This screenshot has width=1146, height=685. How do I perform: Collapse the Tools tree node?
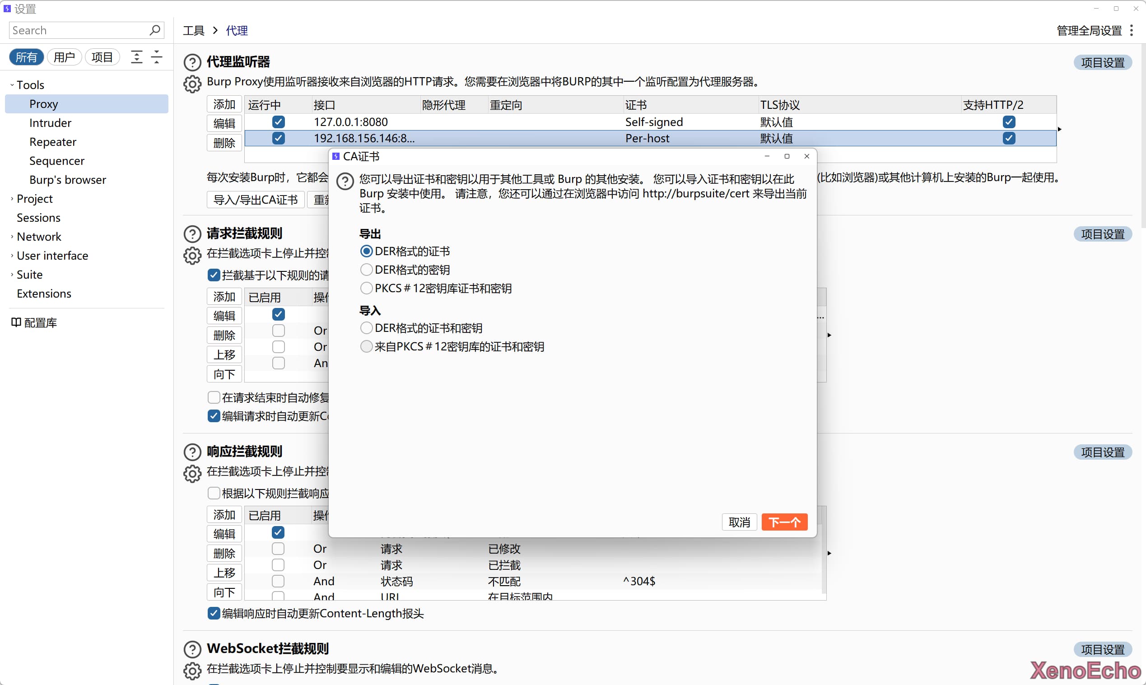[x=12, y=85]
